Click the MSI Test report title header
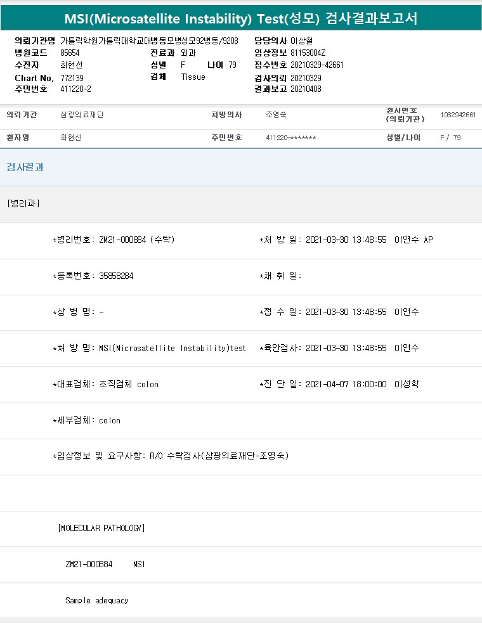 pyautogui.click(x=241, y=18)
